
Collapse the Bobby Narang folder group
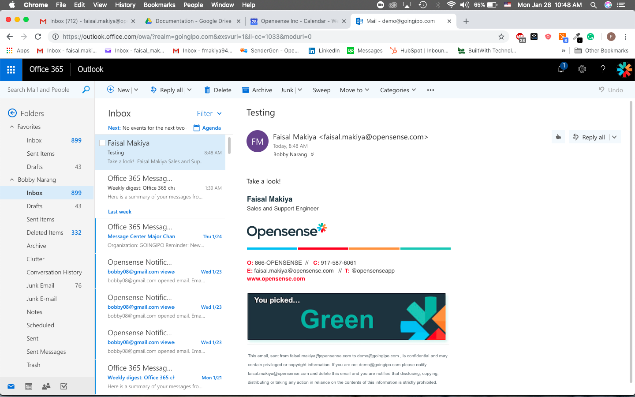tap(12, 180)
